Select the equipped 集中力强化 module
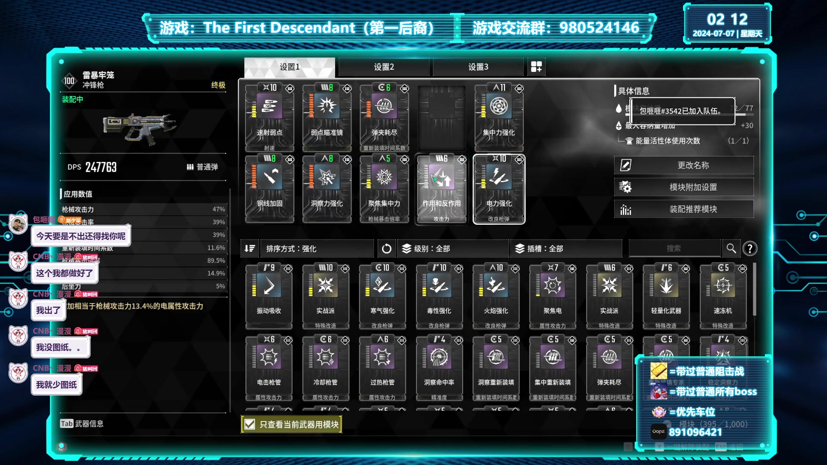This screenshot has width=827, height=465. coord(499,117)
